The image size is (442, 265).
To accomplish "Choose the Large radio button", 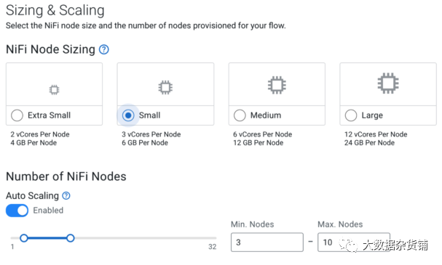I will (x=351, y=115).
